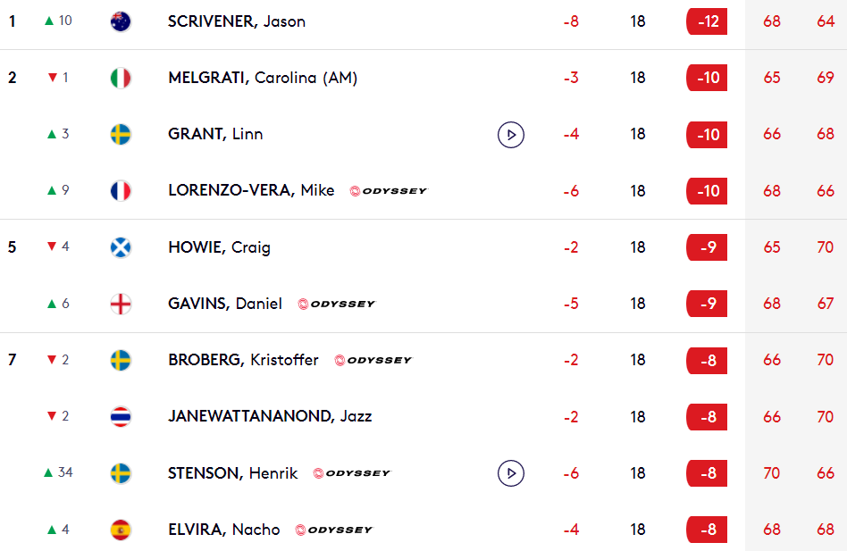Click the Spanish flag beside Elvira
Image resolution: width=847 pixels, height=551 pixels.
121,530
